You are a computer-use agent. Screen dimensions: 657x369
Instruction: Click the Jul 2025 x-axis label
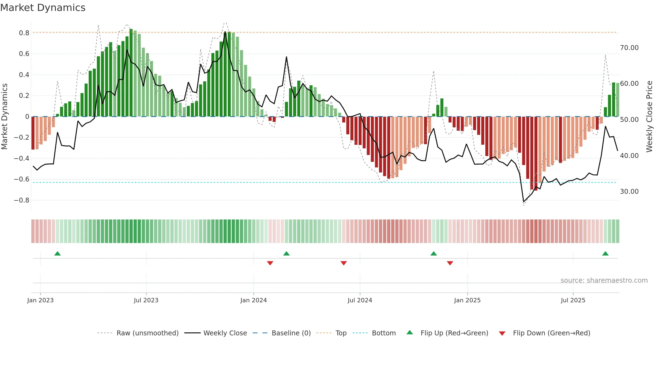(573, 300)
